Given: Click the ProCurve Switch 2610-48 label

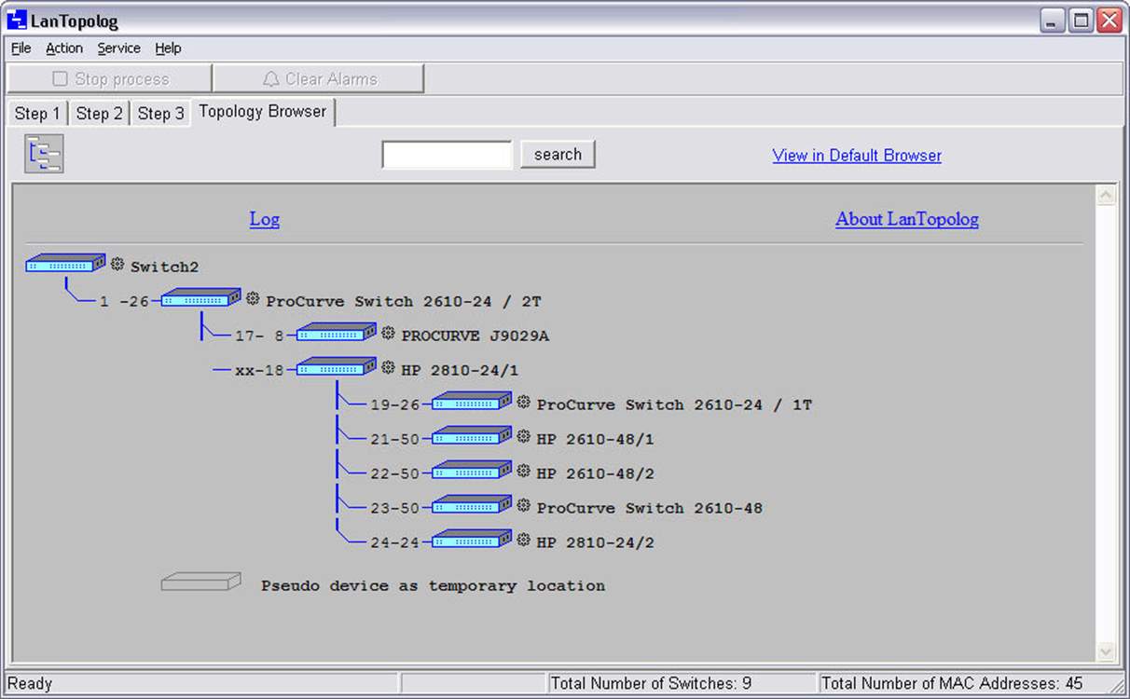Looking at the screenshot, I should tap(650, 509).
